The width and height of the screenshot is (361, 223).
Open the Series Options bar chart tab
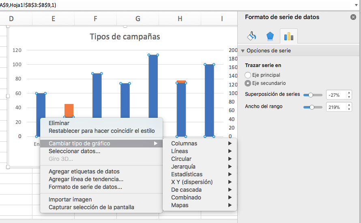289,36
